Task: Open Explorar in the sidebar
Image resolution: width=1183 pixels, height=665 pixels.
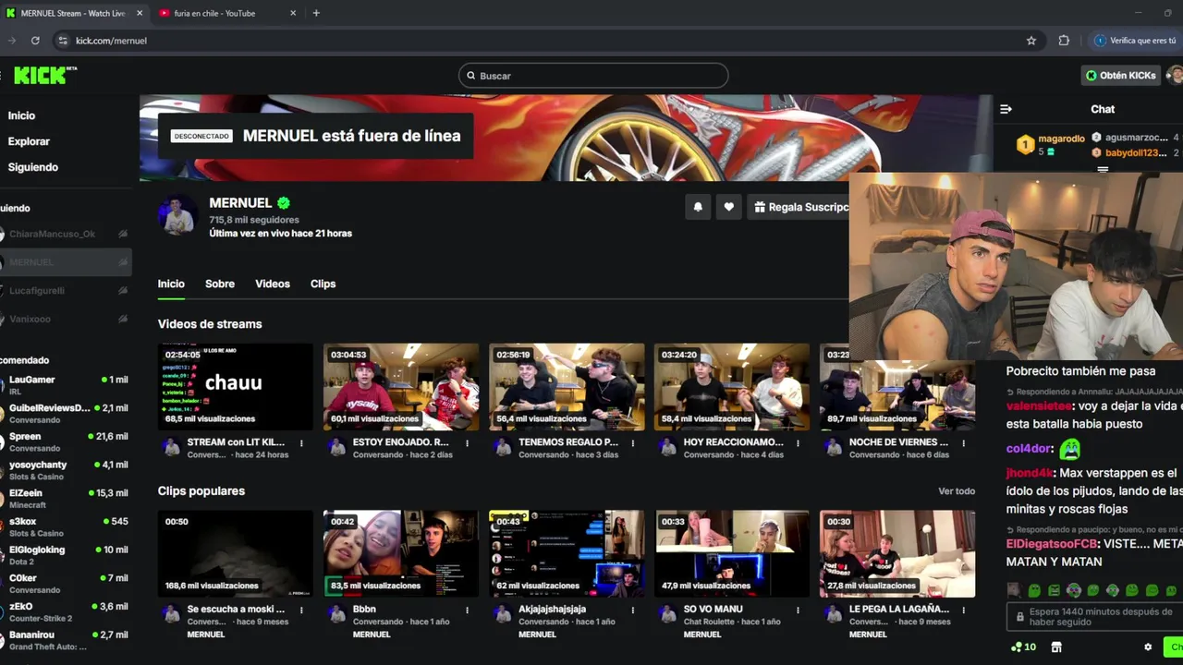Action: point(29,141)
